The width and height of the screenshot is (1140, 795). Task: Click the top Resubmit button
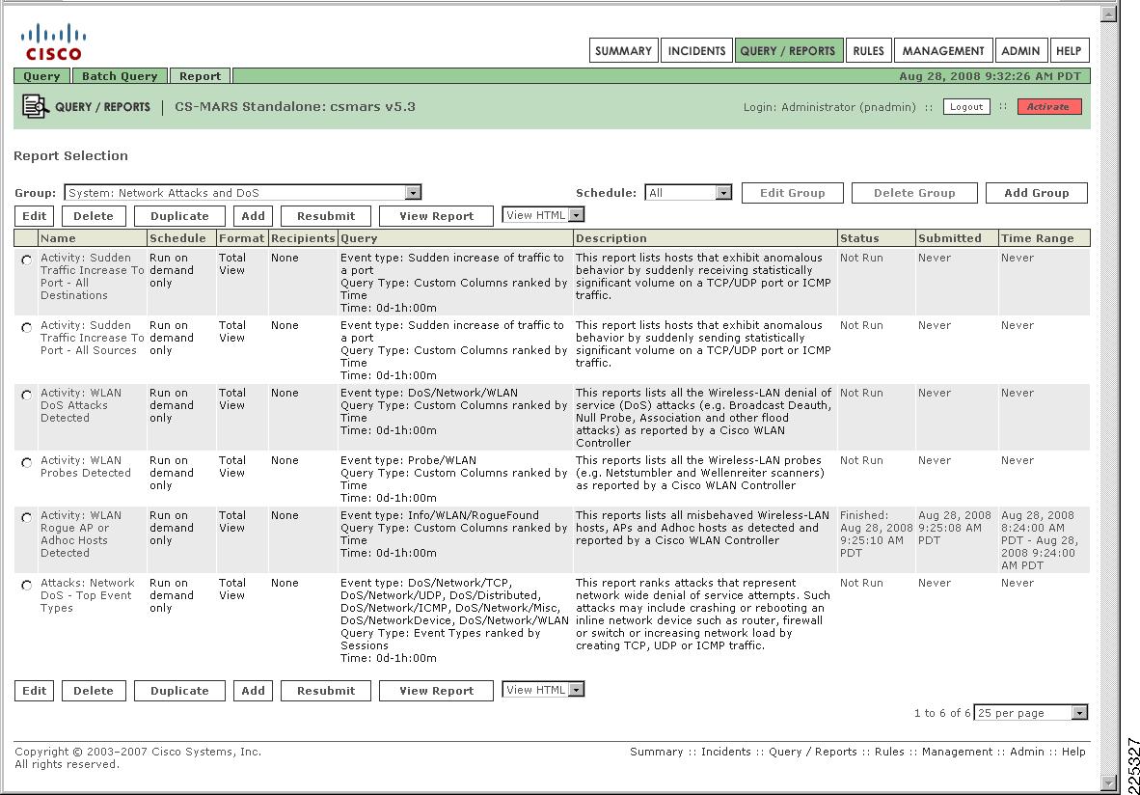pyautogui.click(x=326, y=216)
